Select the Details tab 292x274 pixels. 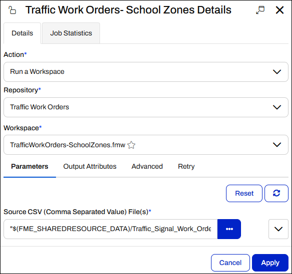pos(22,33)
